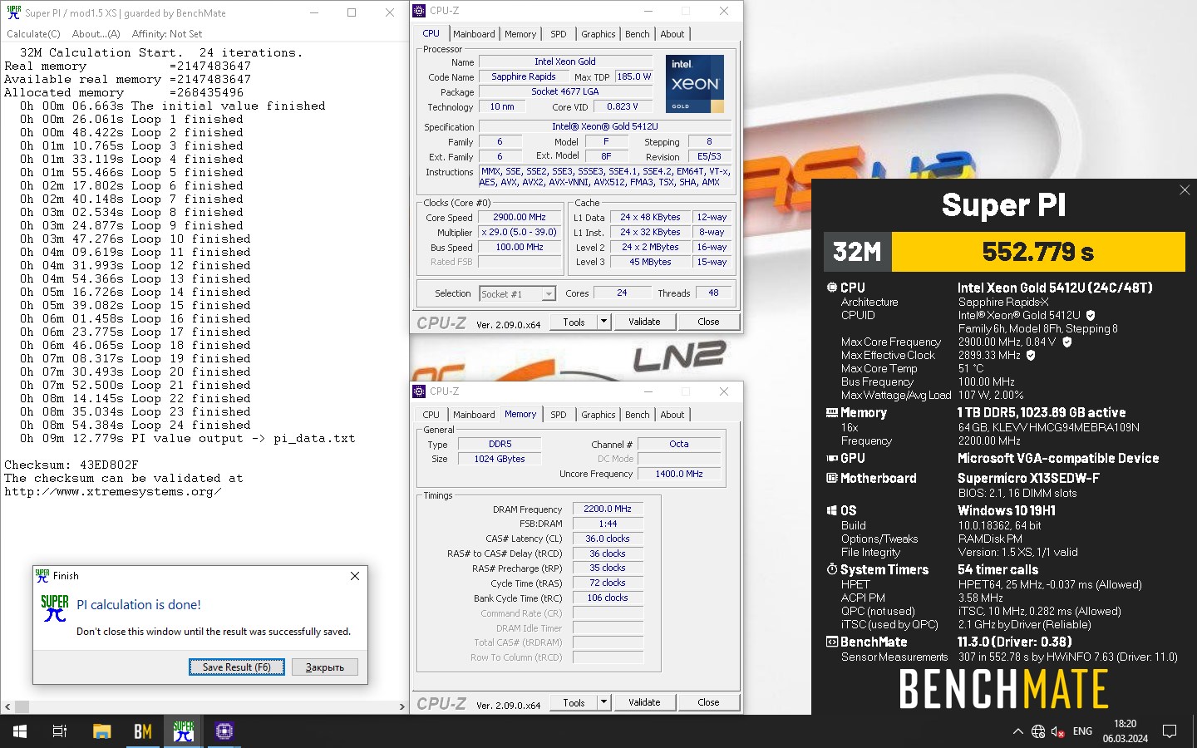Image resolution: width=1197 pixels, height=748 pixels.
Task: Switch to Bench tab in top CPU-Z
Action: [638, 34]
